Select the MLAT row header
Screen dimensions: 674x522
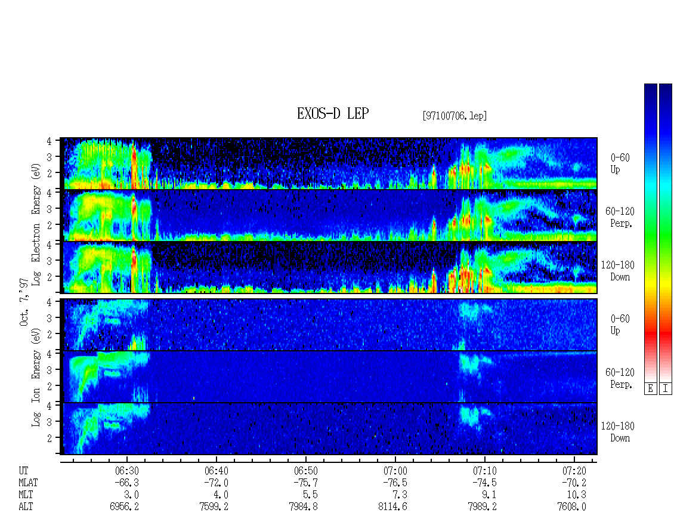point(28,483)
